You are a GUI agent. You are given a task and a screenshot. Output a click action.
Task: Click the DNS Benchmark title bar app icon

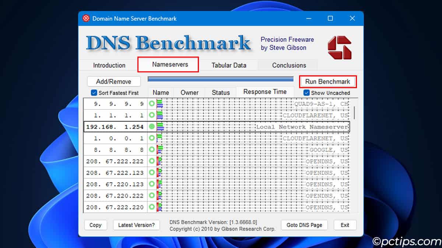coord(86,18)
